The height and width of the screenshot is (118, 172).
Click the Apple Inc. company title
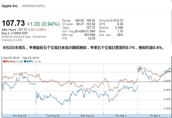10,6
